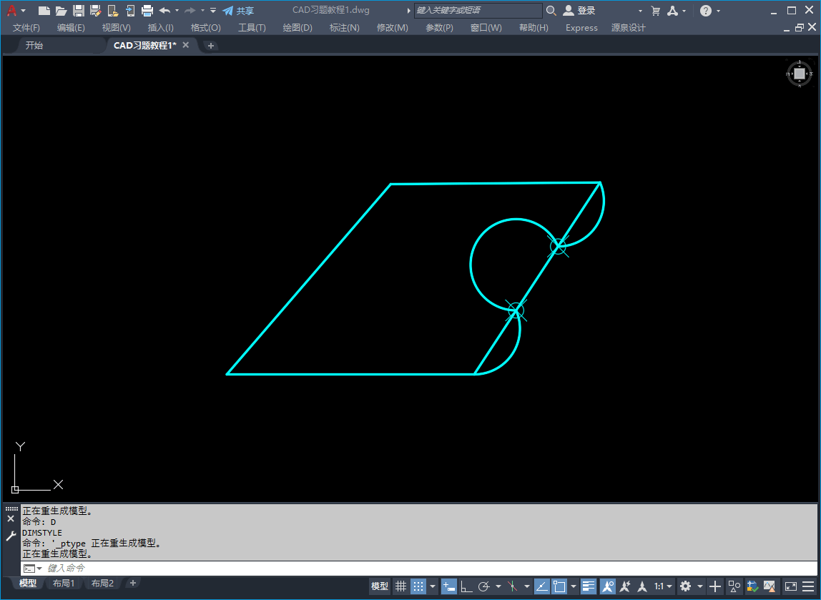Save the current drawing
The width and height of the screenshot is (821, 600).
(79, 11)
